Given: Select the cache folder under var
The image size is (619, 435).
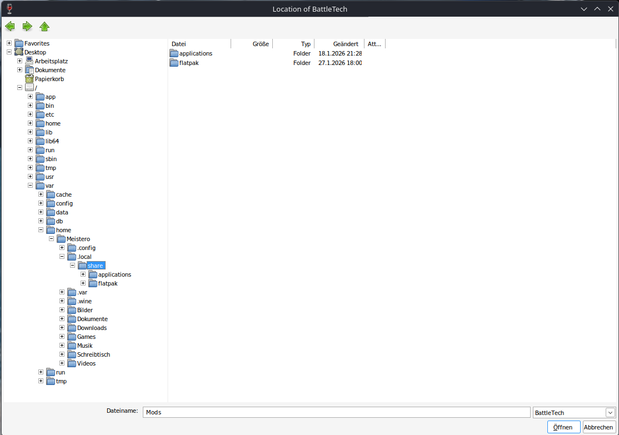Looking at the screenshot, I should click(63, 194).
